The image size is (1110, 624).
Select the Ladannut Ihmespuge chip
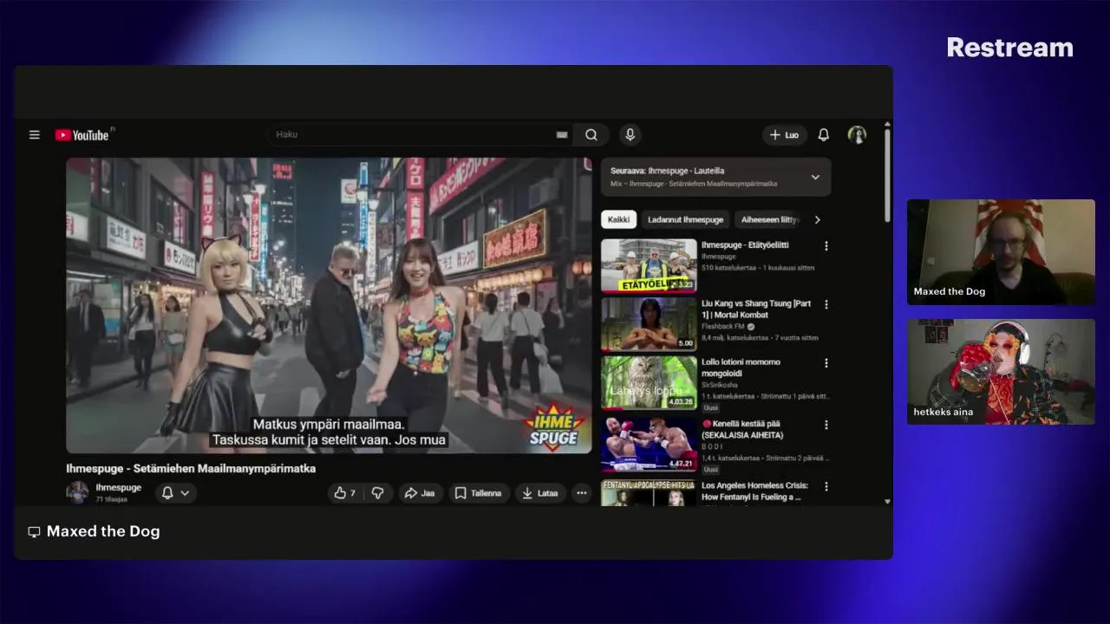coord(685,219)
